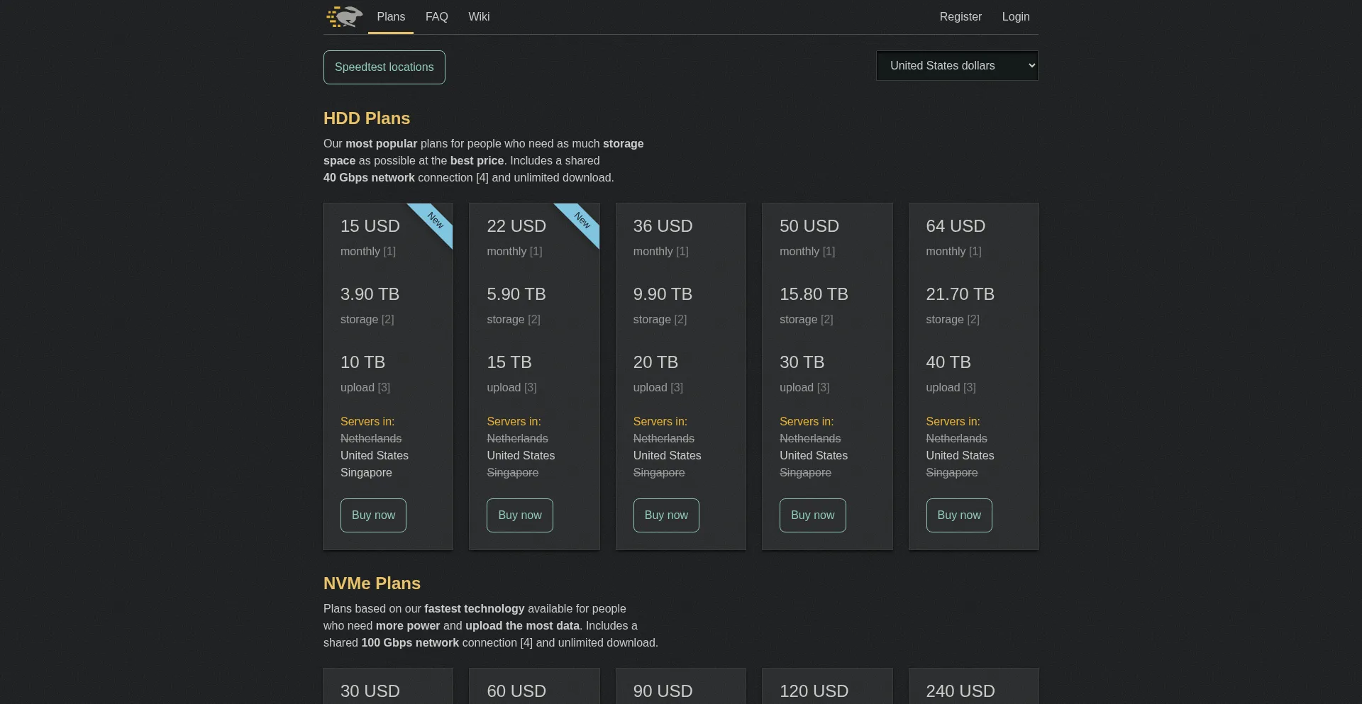
Task: Click the HDD Plans heading
Action: [x=367, y=118]
